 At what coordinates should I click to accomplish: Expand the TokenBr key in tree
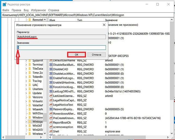(x=26, y=77)
